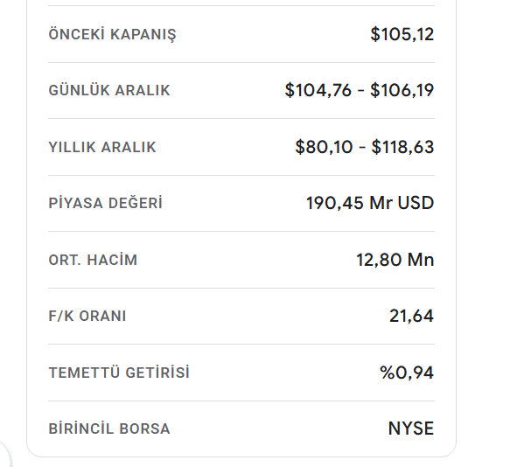The height and width of the screenshot is (467, 517).
Task: Select the %0,94 dividend yield value
Action: click(407, 373)
